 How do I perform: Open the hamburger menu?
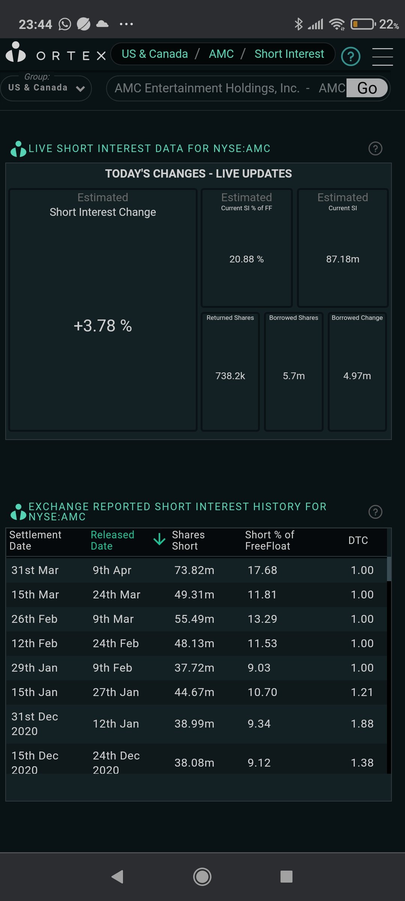pyautogui.click(x=382, y=57)
